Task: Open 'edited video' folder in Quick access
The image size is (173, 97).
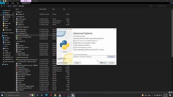Action: 8,23
